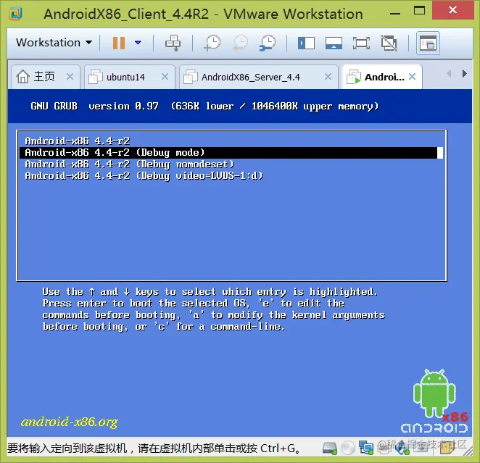Take a snapshot of the virtual machine

212,43
